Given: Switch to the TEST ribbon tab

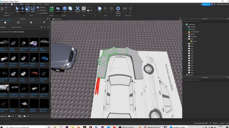Looking at the screenshot, I should coord(34,4).
